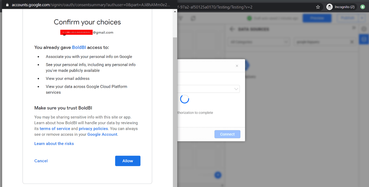Cancel the Google consent request
369x187 pixels.
(x=41, y=161)
